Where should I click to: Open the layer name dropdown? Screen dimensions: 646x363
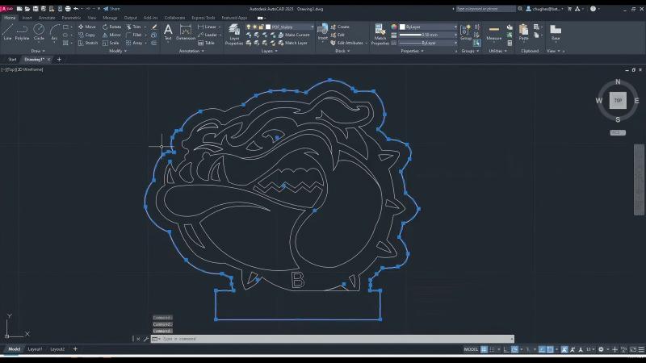pos(312,27)
